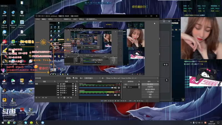This screenshot has width=222, height=125.
Task: Move scene down with arrow in scenes panel
Action: click(46, 97)
